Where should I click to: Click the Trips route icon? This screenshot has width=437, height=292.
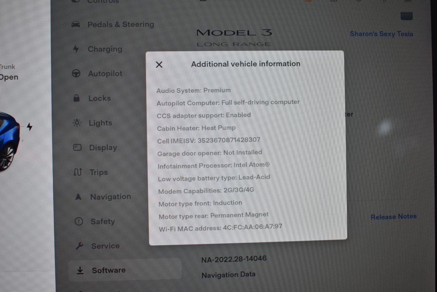(x=77, y=172)
